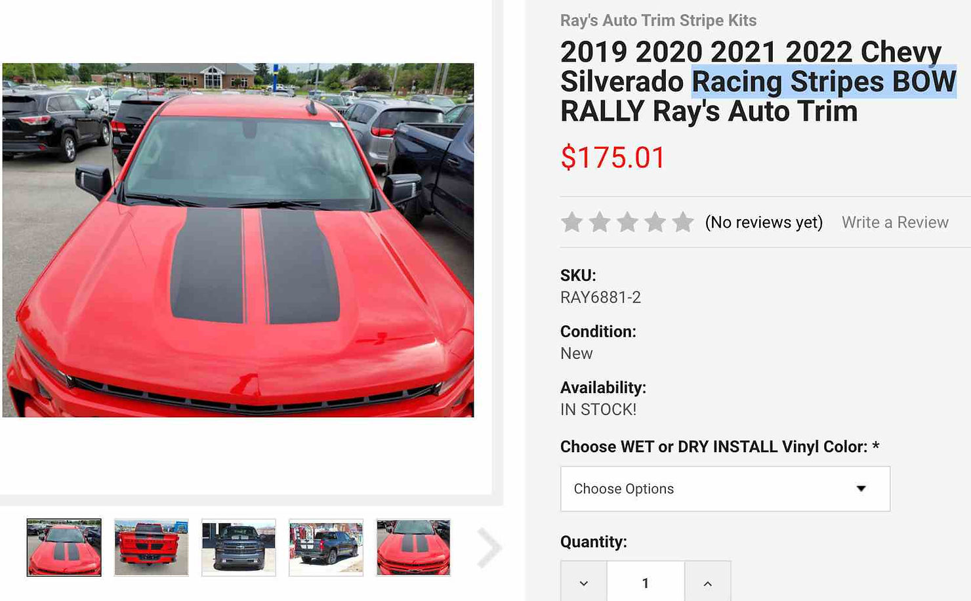Show next thumbnails with the right chevron
The width and height of the screenshot is (971, 601).
[x=489, y=548]
